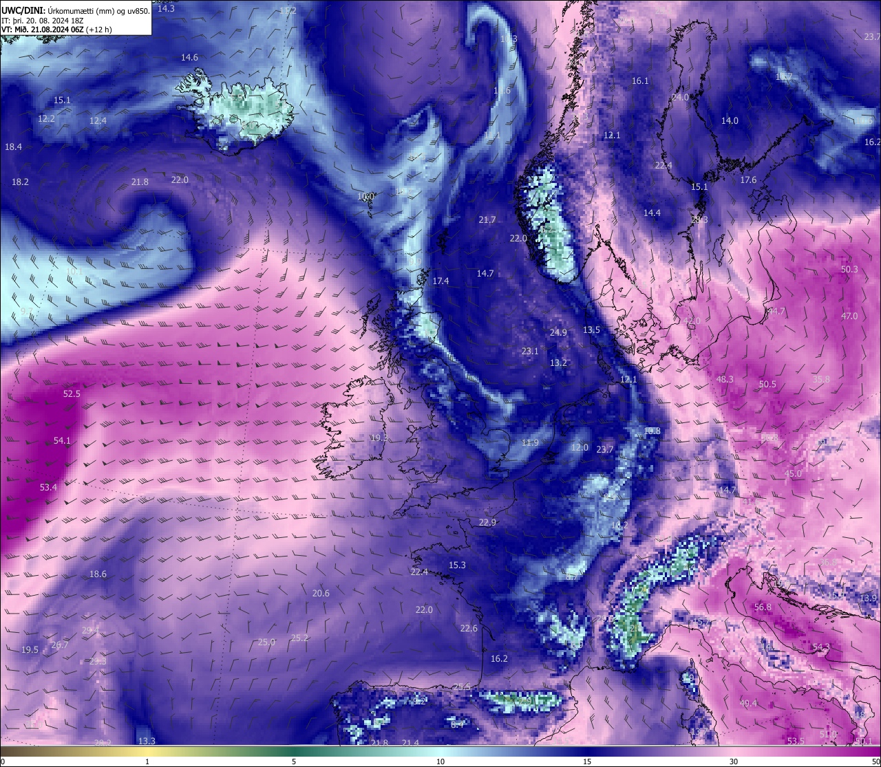Click the 16.1 value over northern Scandinavia
881x767 pixels.
(640, 80)
